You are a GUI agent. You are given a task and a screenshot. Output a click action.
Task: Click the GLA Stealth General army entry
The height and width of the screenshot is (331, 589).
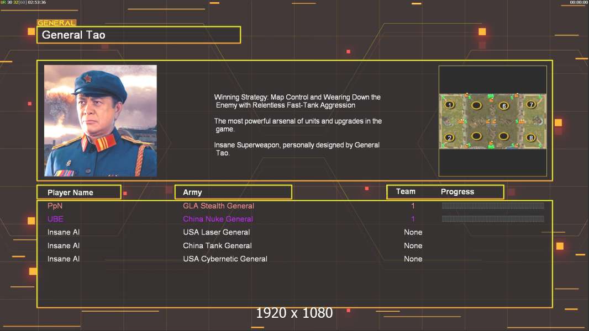[x=218, y=206]
